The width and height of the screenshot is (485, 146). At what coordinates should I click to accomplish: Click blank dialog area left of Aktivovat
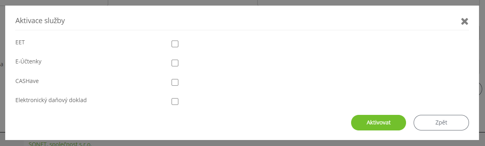(x=180, y=122)
